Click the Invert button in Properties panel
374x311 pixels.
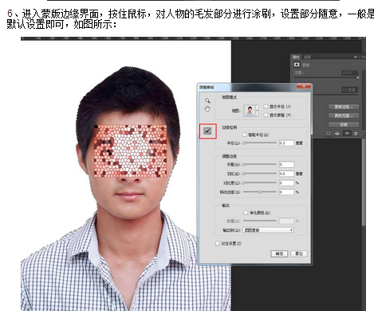tap(344, 125)
